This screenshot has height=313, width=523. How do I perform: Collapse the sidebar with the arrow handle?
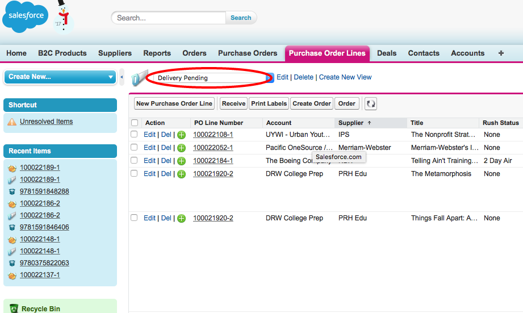click(x=122, y=77)
